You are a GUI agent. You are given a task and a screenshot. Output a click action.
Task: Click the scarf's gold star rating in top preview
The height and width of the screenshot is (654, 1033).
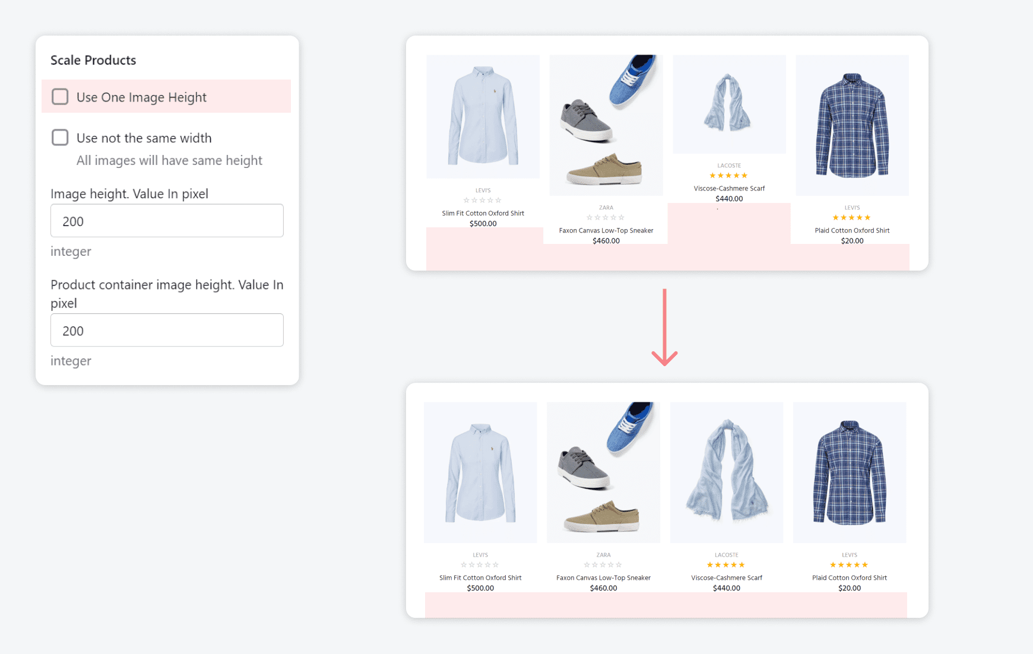point(728,176)
